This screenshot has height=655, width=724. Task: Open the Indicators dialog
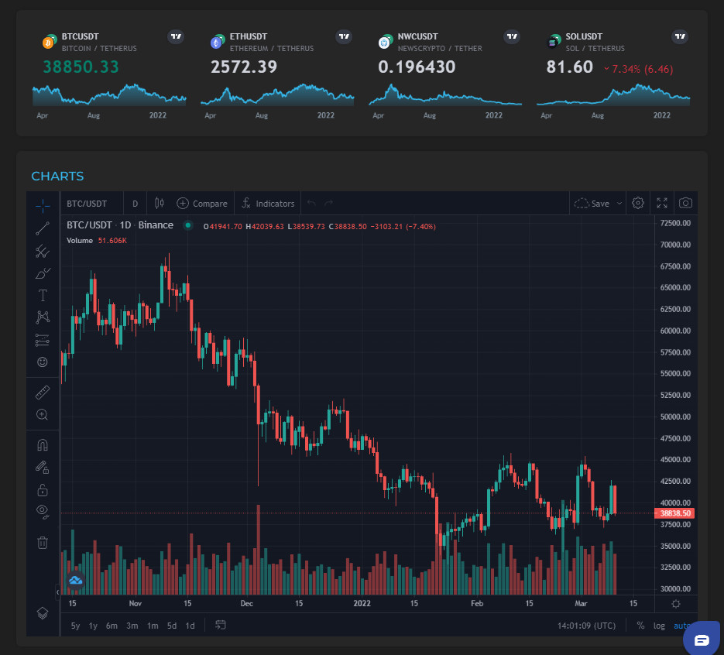268,204
